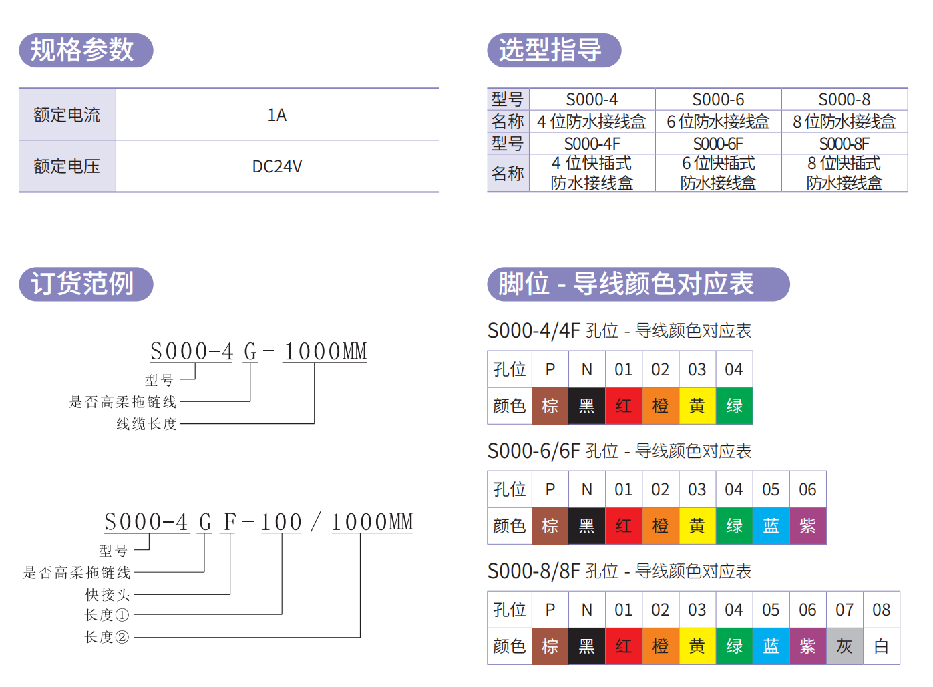The image size is (933, 687).
Task: Click the S000-4/4F 孔位 table title
Action: (x=620, y=330)
